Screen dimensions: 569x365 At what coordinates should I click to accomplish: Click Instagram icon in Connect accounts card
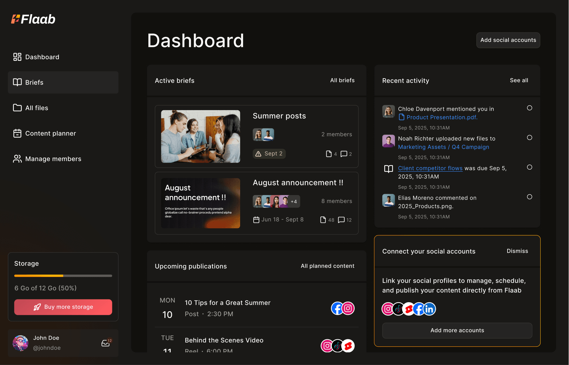388,309
